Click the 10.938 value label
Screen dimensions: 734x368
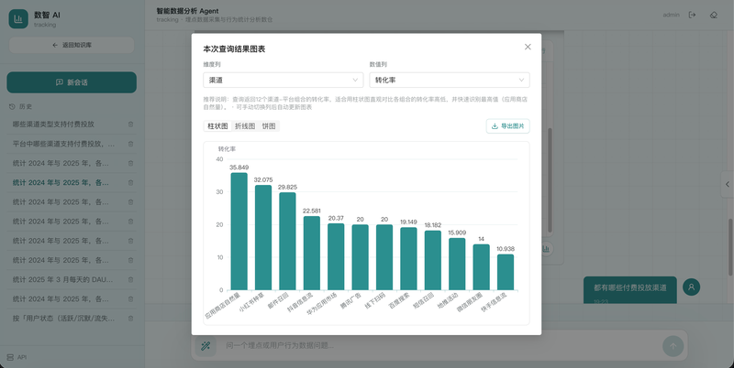[x=506, y=249]
